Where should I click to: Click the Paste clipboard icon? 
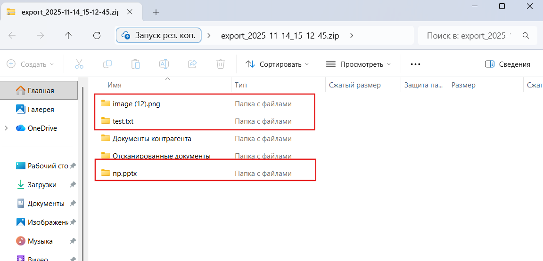point(136,64)
